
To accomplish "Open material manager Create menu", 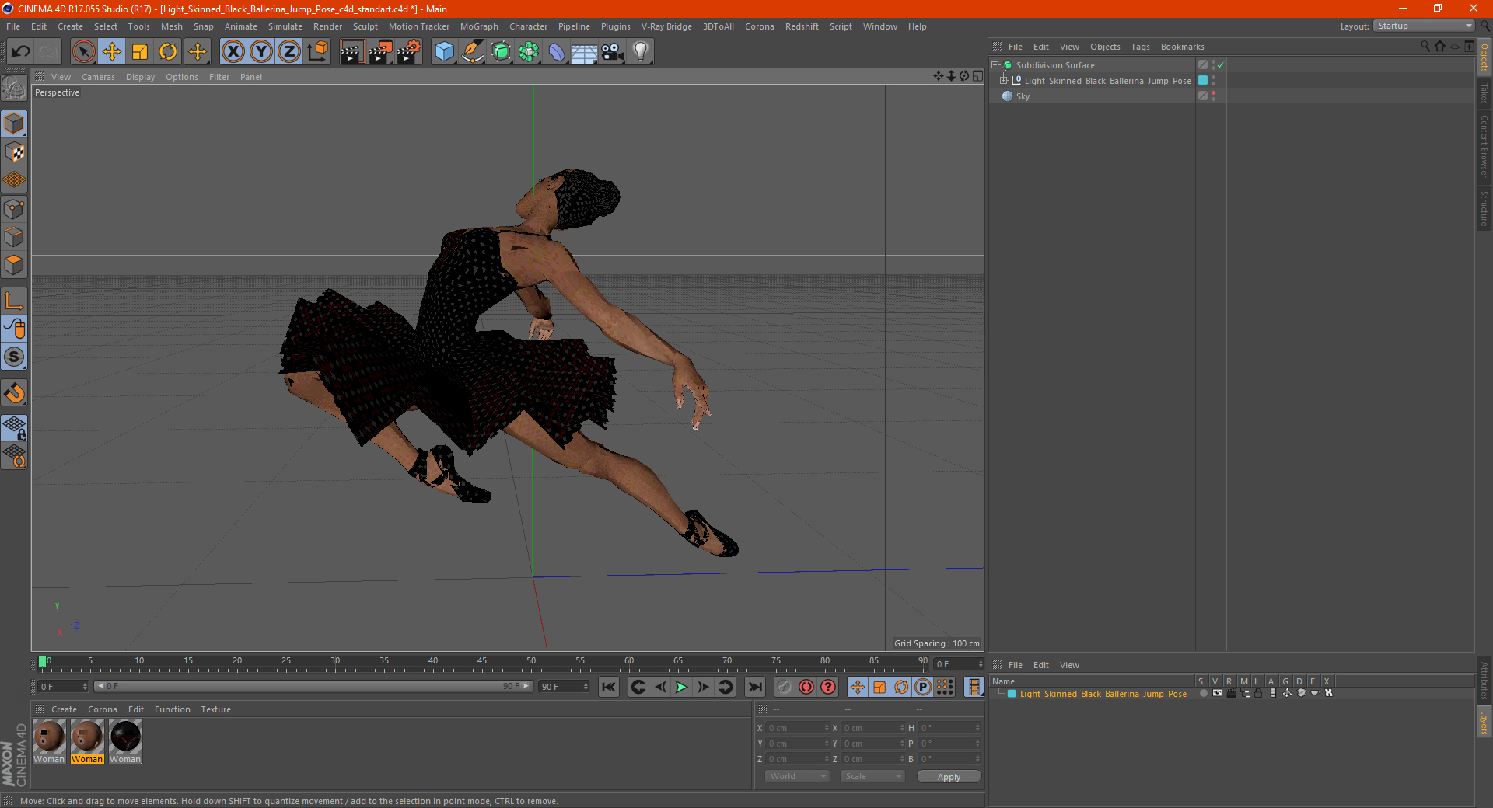I will click(x=64, y=709).
